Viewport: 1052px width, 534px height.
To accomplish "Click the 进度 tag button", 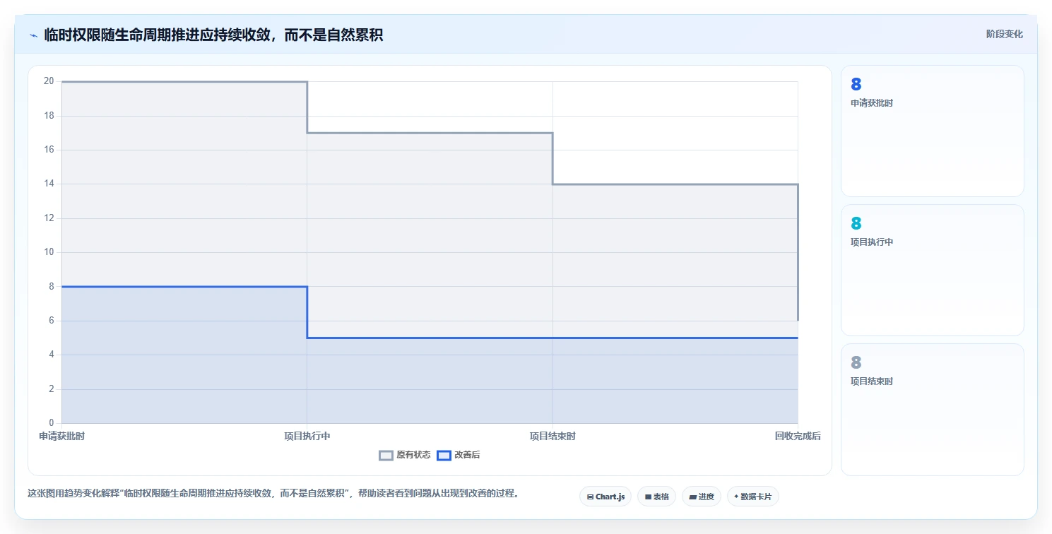I will (702, 497).
